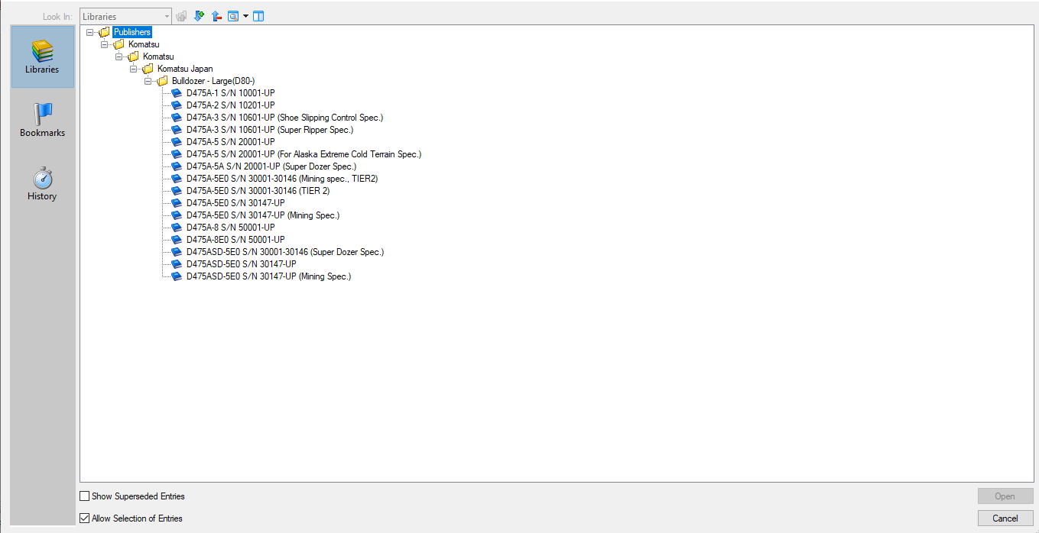
Task: Open the History panel
Action: (42, 183)
